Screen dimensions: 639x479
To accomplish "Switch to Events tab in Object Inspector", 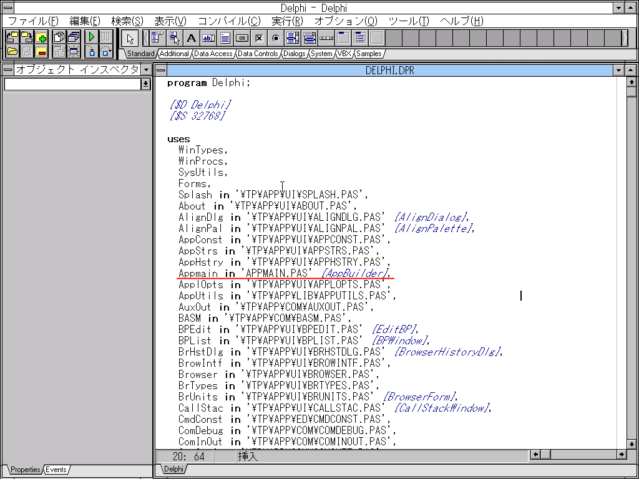I will click(x=56, y=470).
